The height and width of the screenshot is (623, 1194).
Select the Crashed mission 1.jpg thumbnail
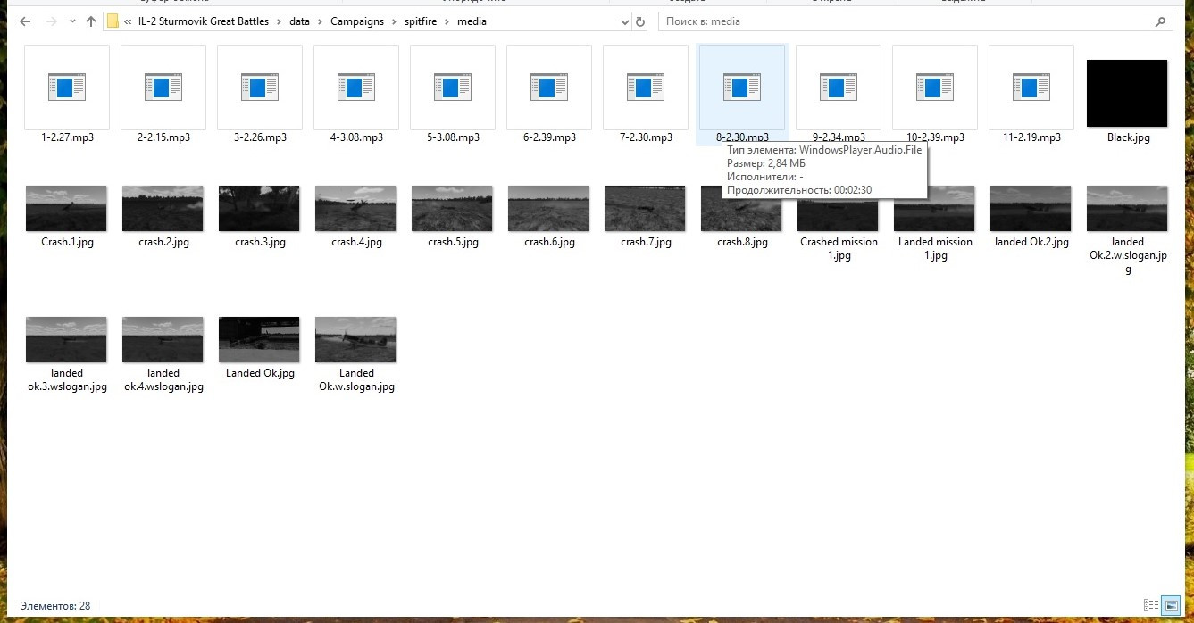[838, 214]
